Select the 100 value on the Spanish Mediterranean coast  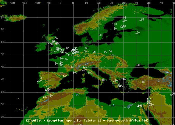pos(65,76)
